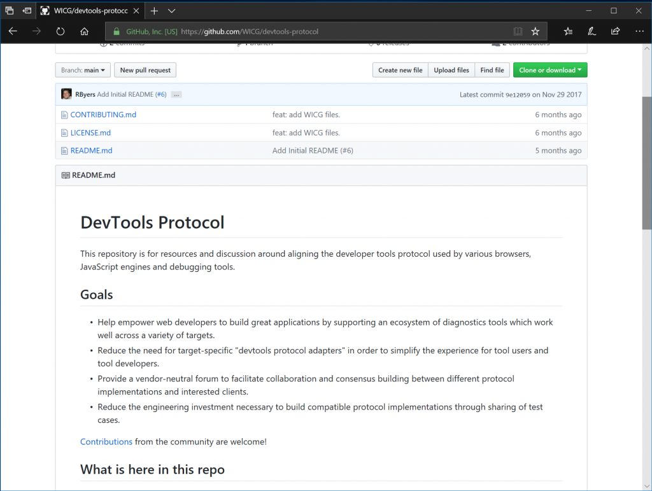
Task: Click Find file button
Action: pyautogui.click(x=492, y=70)
